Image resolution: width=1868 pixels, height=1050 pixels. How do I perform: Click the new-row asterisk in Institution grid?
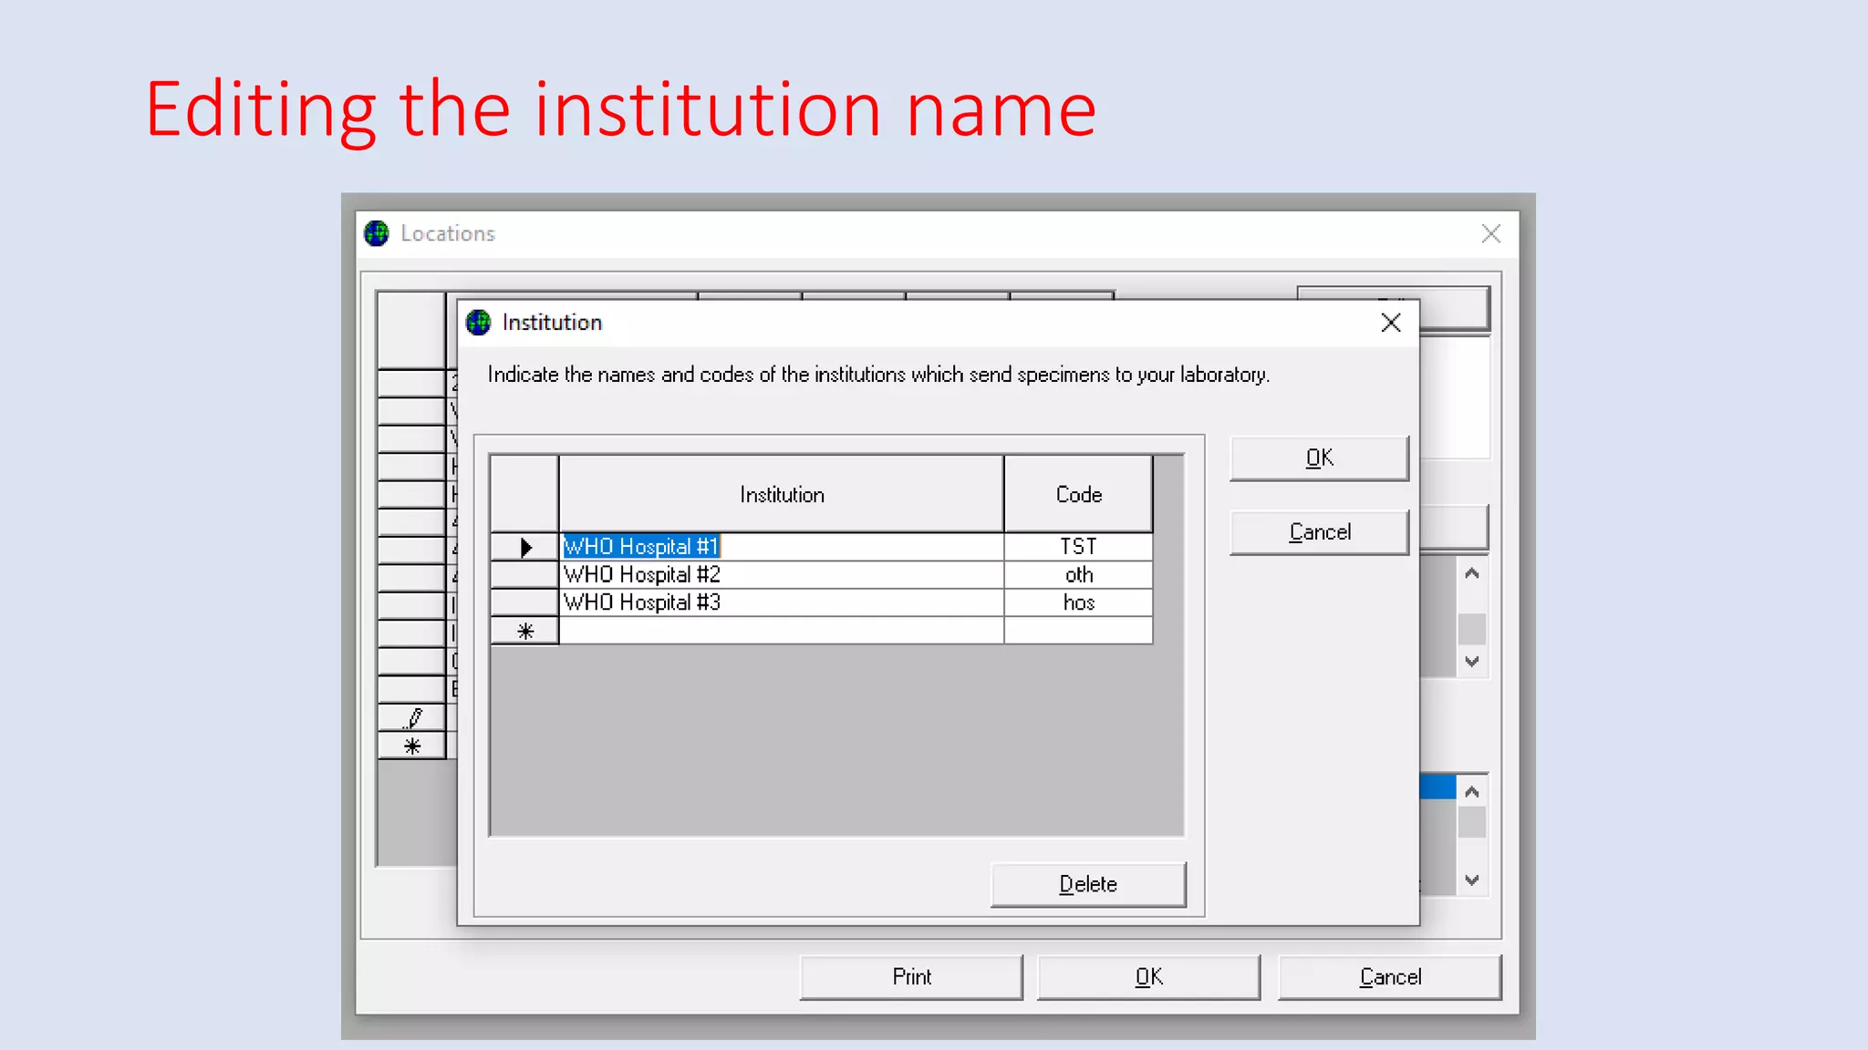(525, 631)
